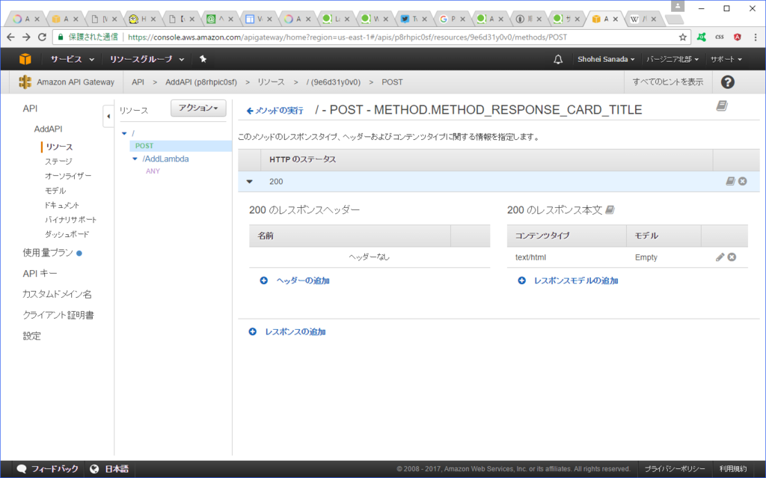The width and height of the screenshot is (766, 478).
Task: Click the AWS orange cube logo
Action: (x=25, y=59)
